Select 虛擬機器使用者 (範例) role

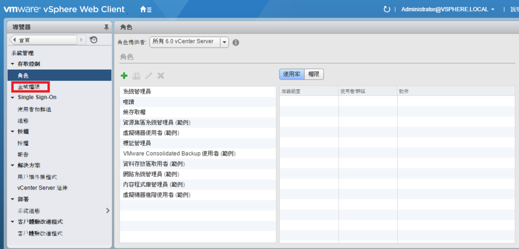click(x=198, y=133)
